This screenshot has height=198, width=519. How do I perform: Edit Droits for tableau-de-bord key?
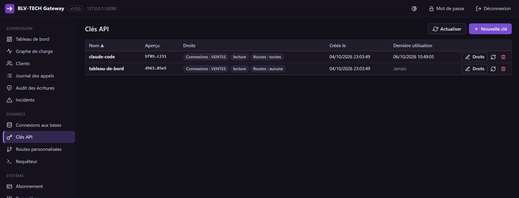tap(475, 69)
